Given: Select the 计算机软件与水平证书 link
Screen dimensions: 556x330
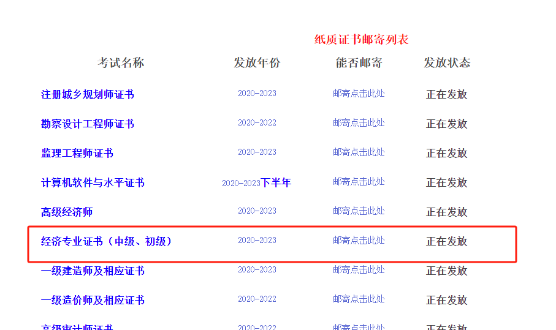Looking at the screenshot, I should coord(93,182).
